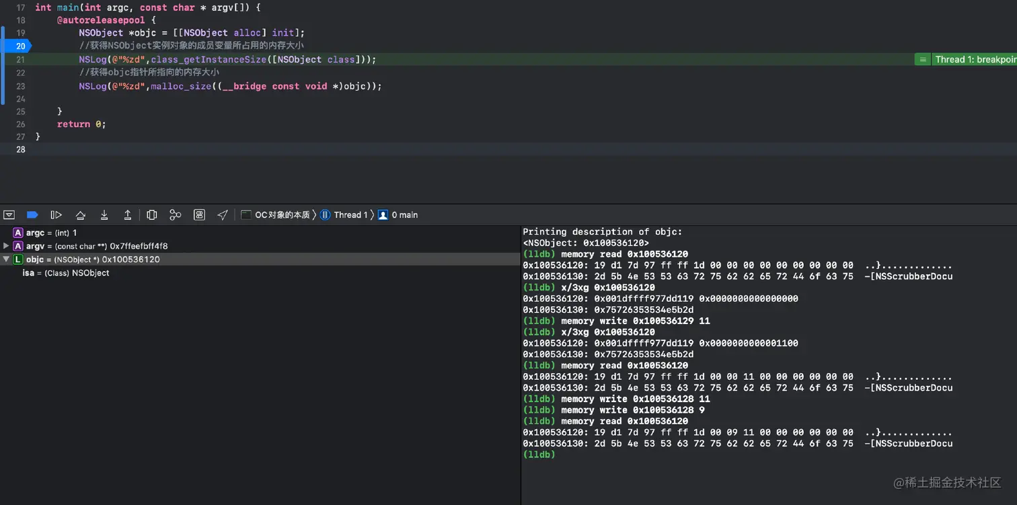Click '<NSObject: 0x100536120>' in console
The image size is (1017, 505).
tap(586, 243)
